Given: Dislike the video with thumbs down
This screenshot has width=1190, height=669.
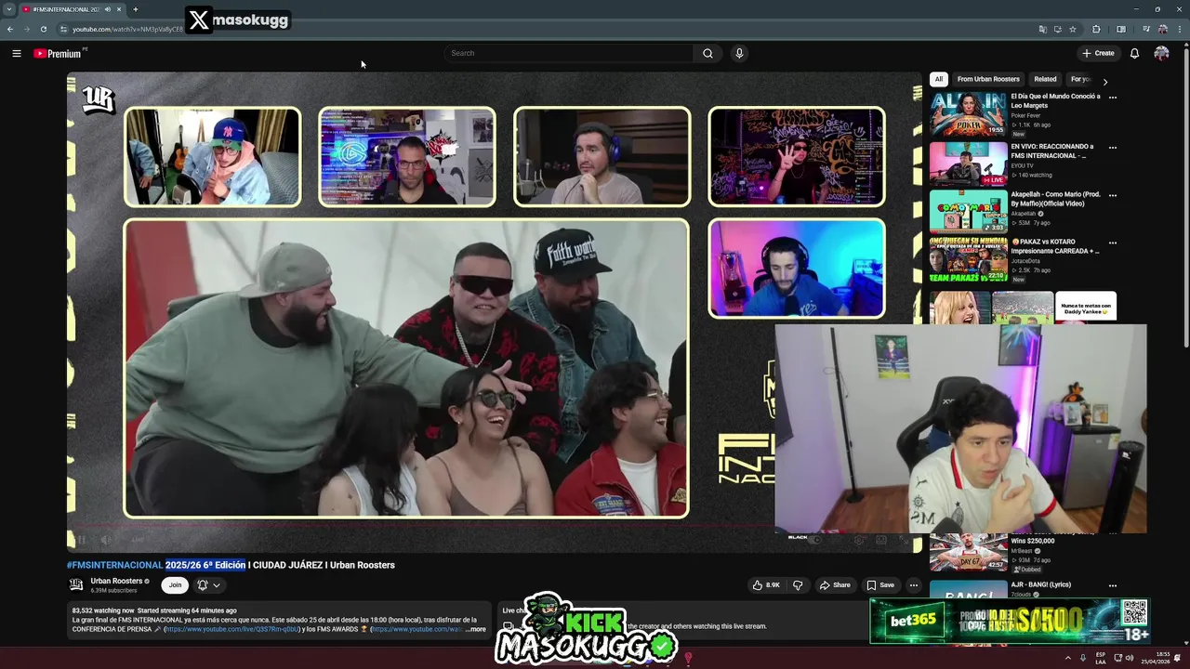Looking at the screenshot, I should pyautogui.click(x=798, y=585).
